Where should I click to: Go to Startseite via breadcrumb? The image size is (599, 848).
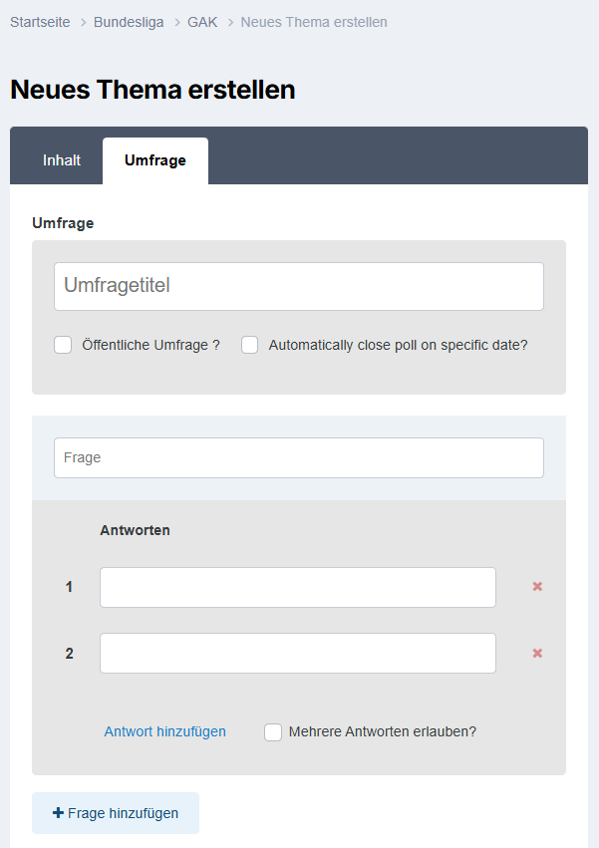40,22
